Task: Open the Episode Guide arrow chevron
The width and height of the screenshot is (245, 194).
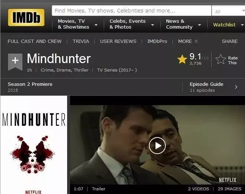Action: click(x=236, y=87)
